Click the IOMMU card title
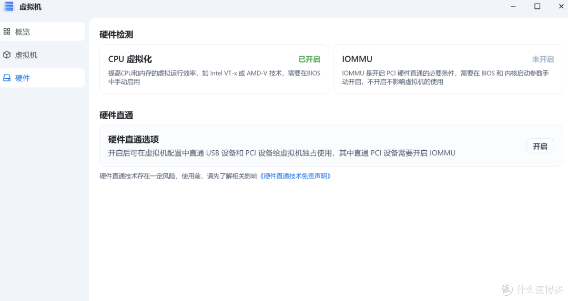568x301 pixels. point(357,59)
